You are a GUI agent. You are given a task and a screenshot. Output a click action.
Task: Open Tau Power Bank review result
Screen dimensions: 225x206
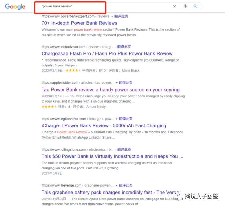(x=111, y=90)
